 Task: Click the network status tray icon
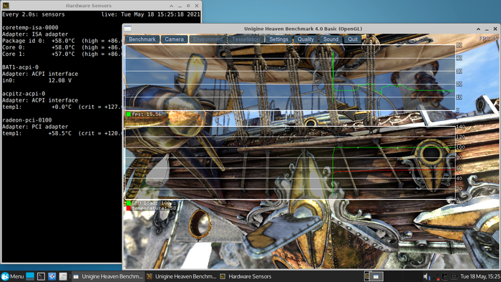click(x=437, y=276)
